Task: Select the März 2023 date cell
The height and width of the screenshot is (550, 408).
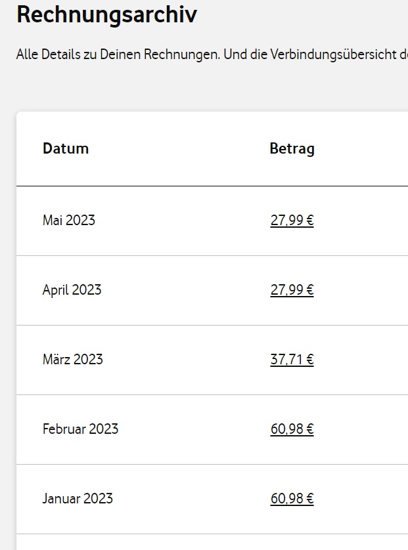Action: tap(73, 360)
